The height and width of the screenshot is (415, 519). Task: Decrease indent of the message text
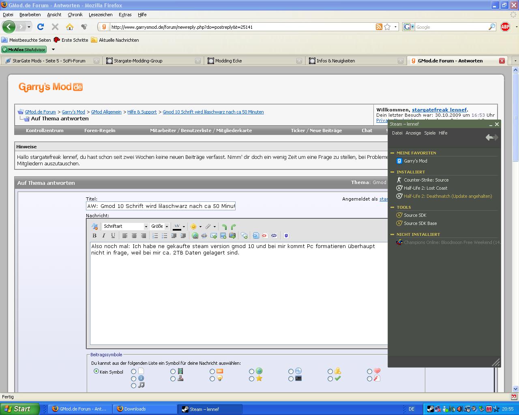[x=174, y=235]
